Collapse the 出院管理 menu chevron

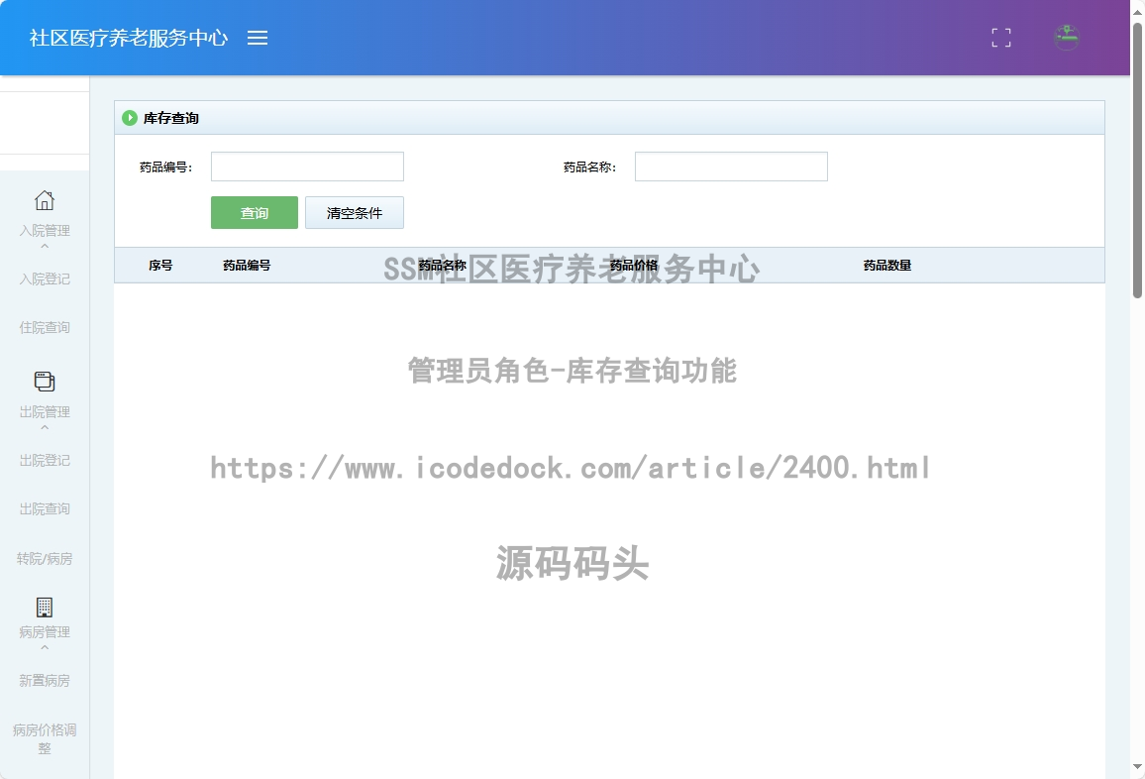(x=45, y=427)
